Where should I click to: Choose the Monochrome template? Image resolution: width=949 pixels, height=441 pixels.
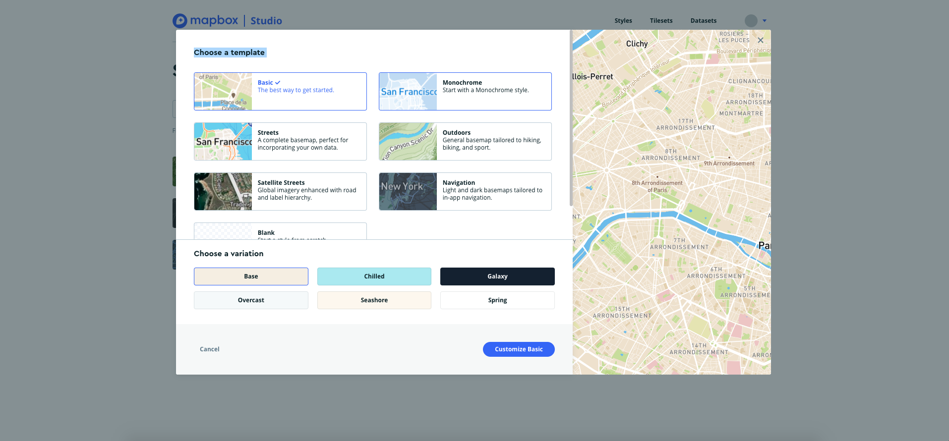[465, 92]
